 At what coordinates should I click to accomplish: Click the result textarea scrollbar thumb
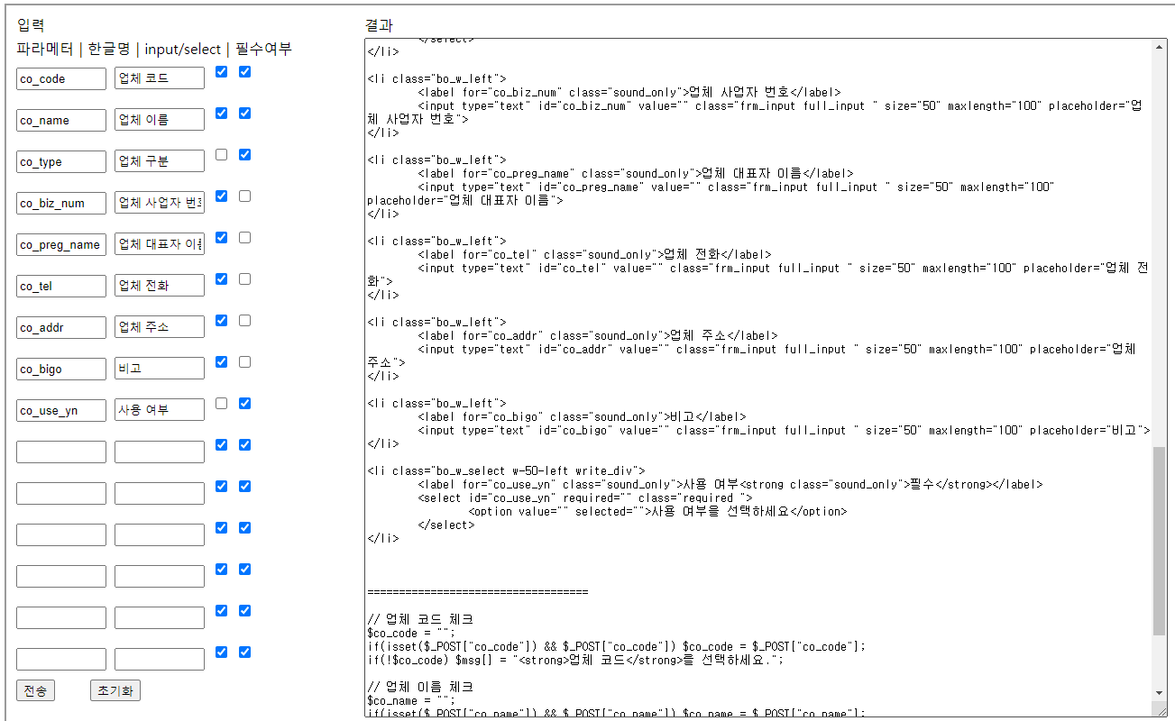pyautogui.click(x=1160, y=541)
